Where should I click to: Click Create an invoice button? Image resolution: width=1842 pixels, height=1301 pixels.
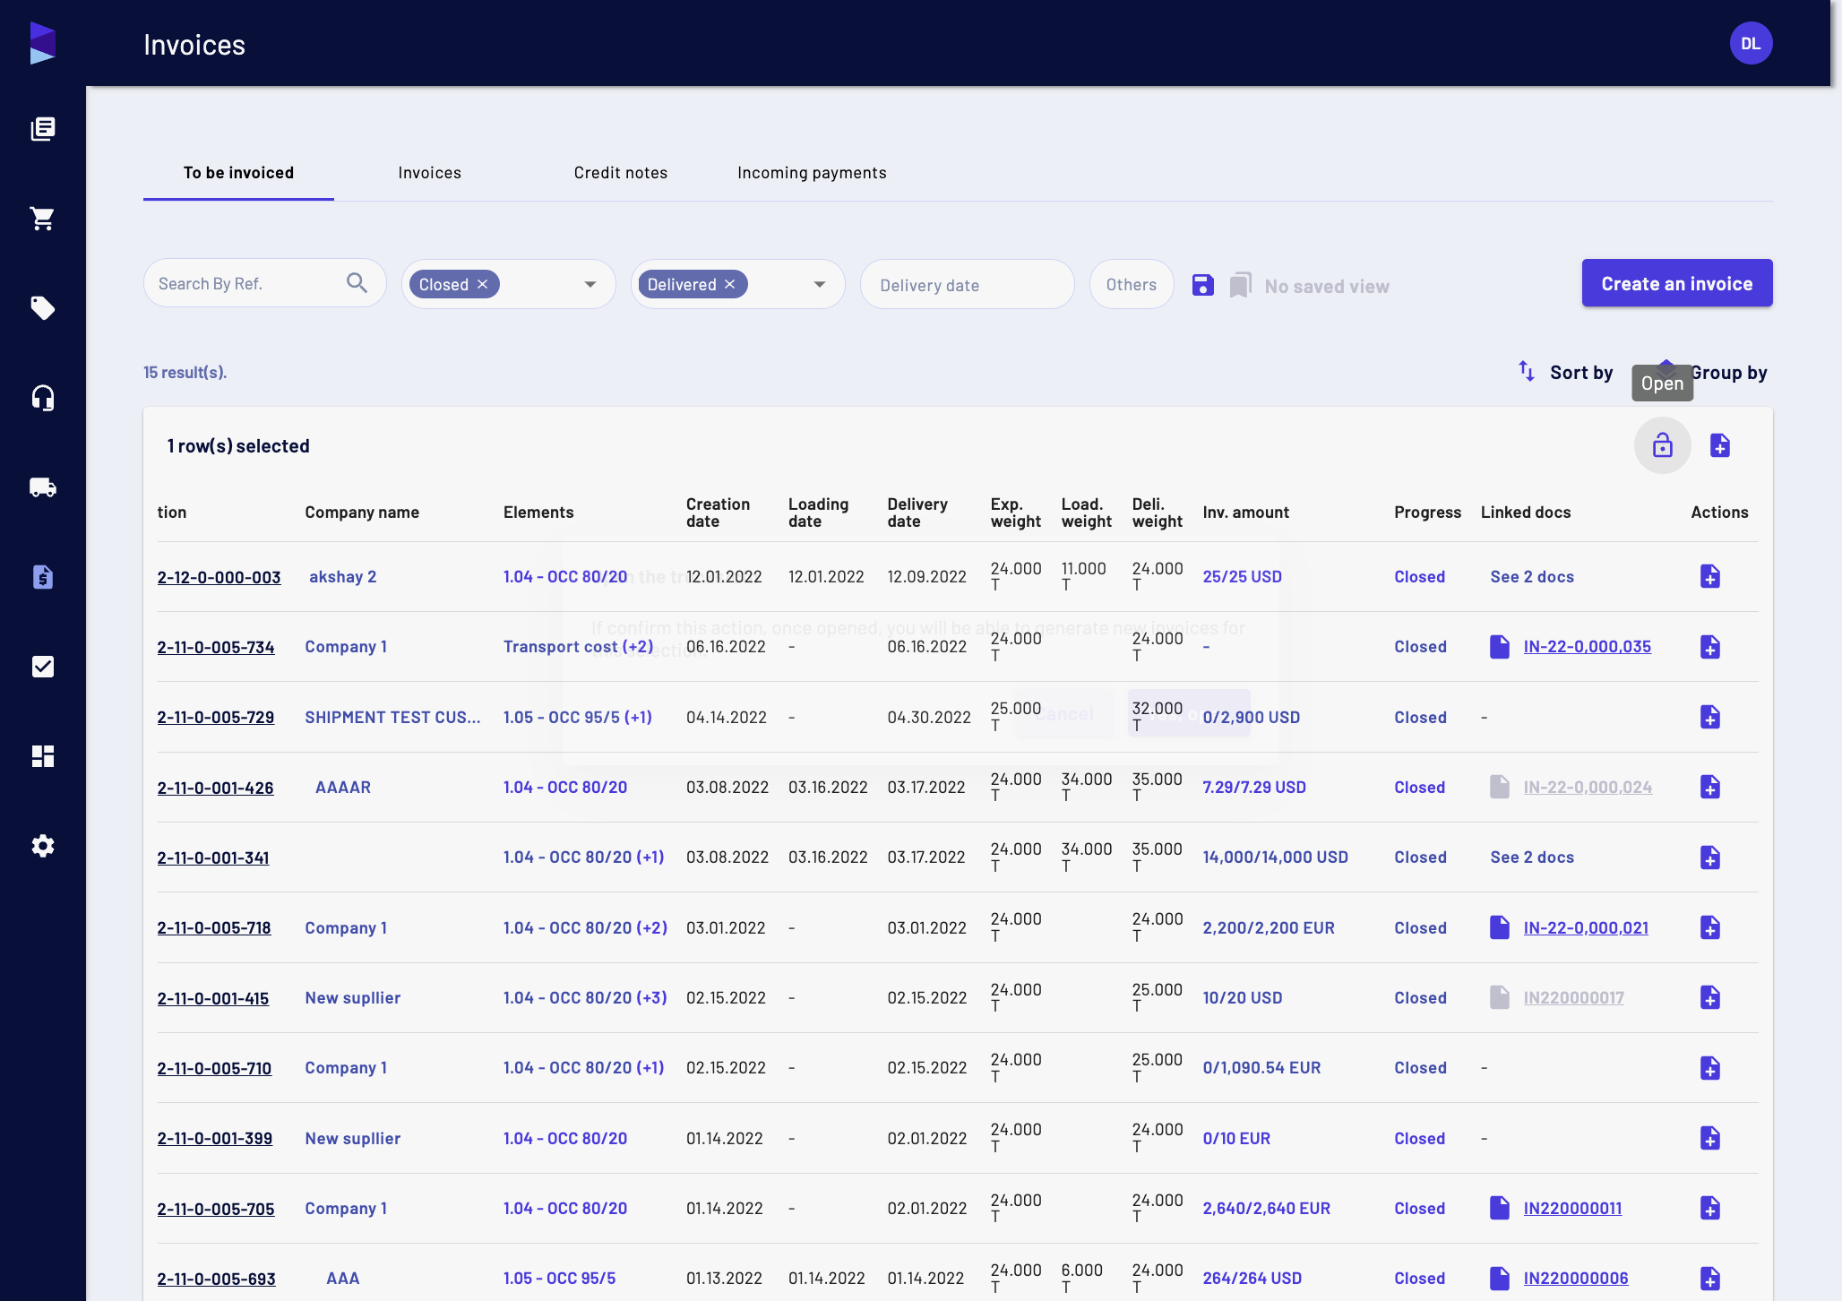click(x=1677, y=283)
